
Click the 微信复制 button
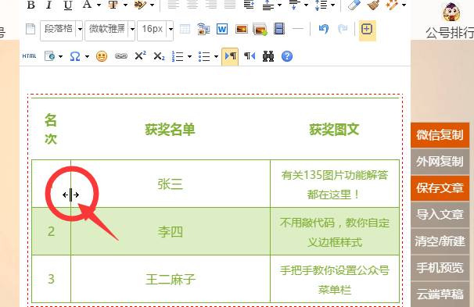coord(440,135)
